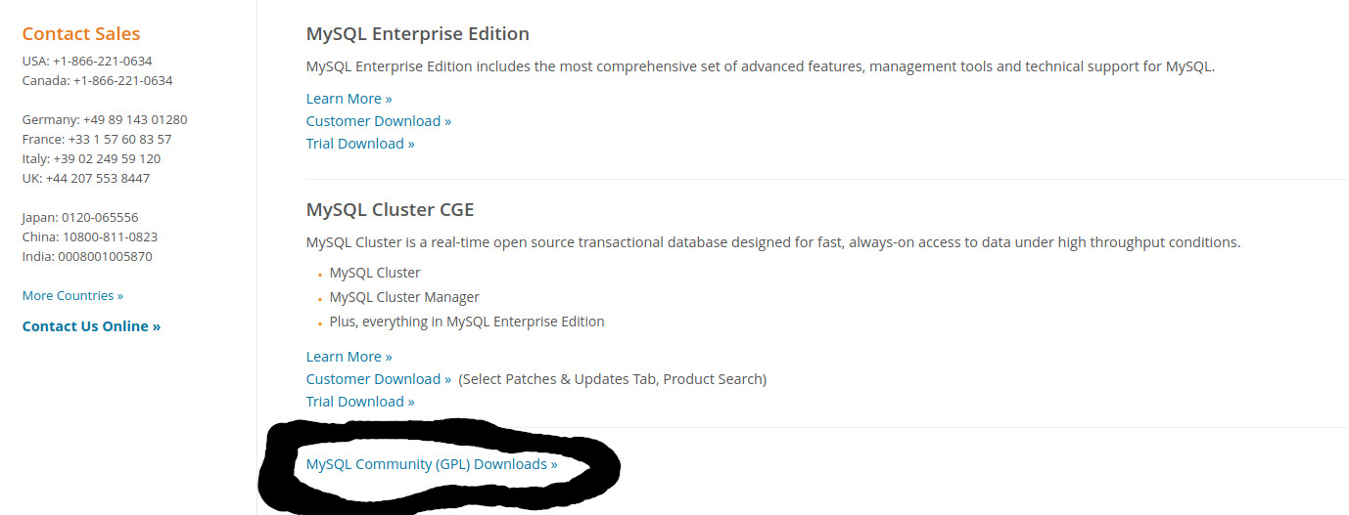
Task: Click the MySQL Cluster bullet item
Action: pyautogui.click(x=375, y=273)
